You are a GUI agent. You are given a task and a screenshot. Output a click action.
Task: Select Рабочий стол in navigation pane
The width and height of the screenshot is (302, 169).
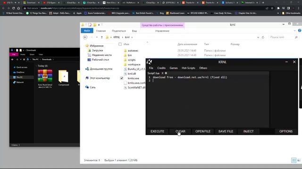[101, 60]
